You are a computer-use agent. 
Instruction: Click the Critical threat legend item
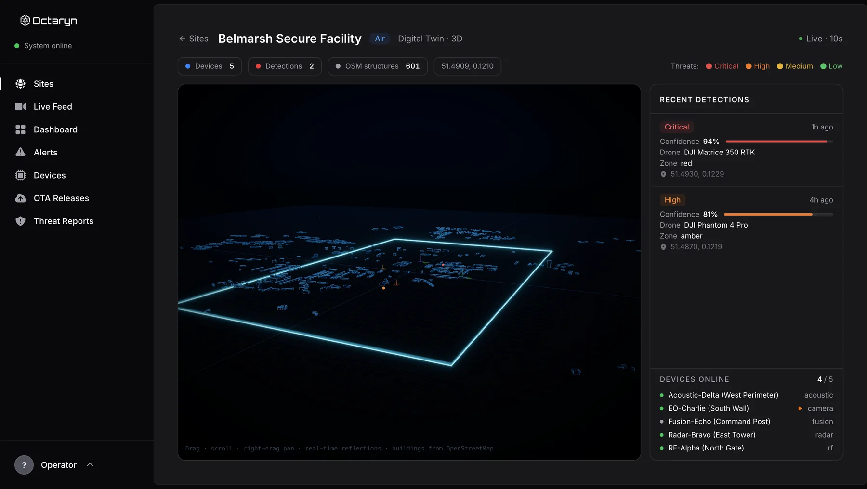[722, 66]
